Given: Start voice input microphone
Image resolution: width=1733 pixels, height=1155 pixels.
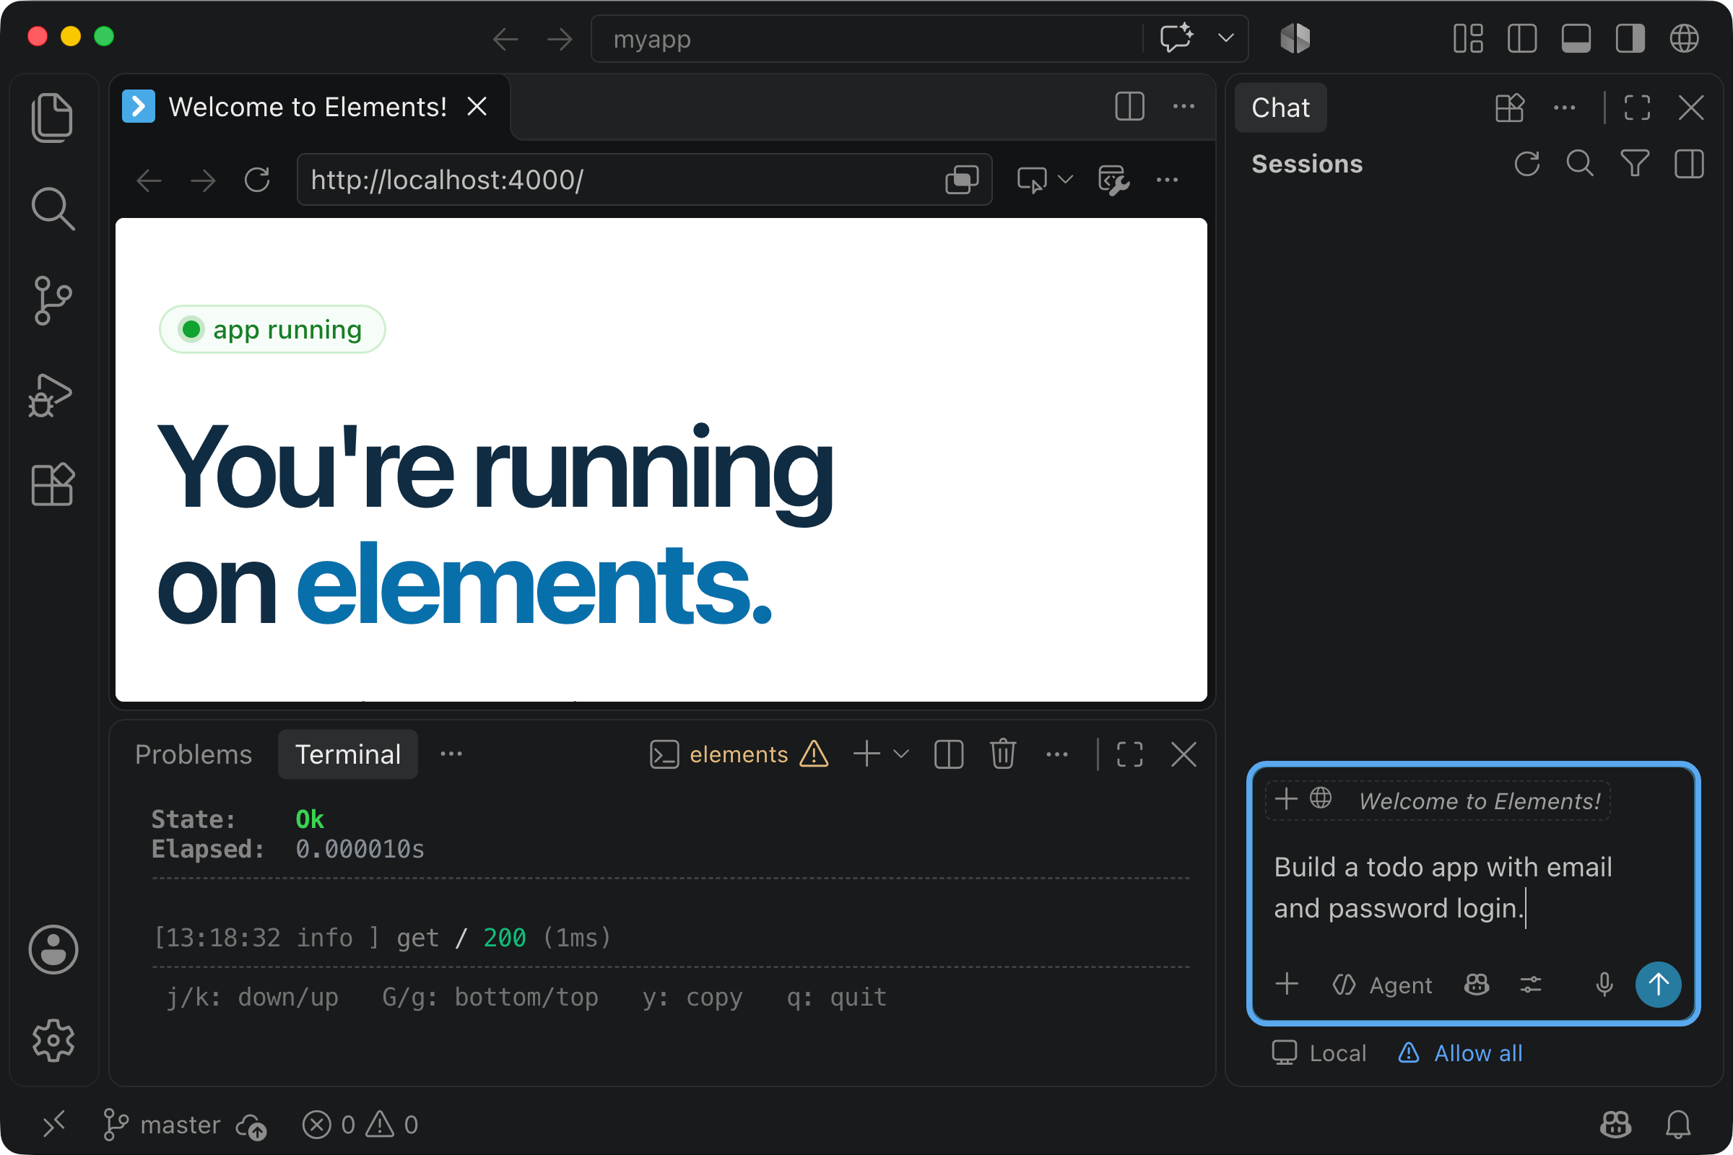Looking at the screenshot, I should pyautogui.click(x=1604, y=985).
